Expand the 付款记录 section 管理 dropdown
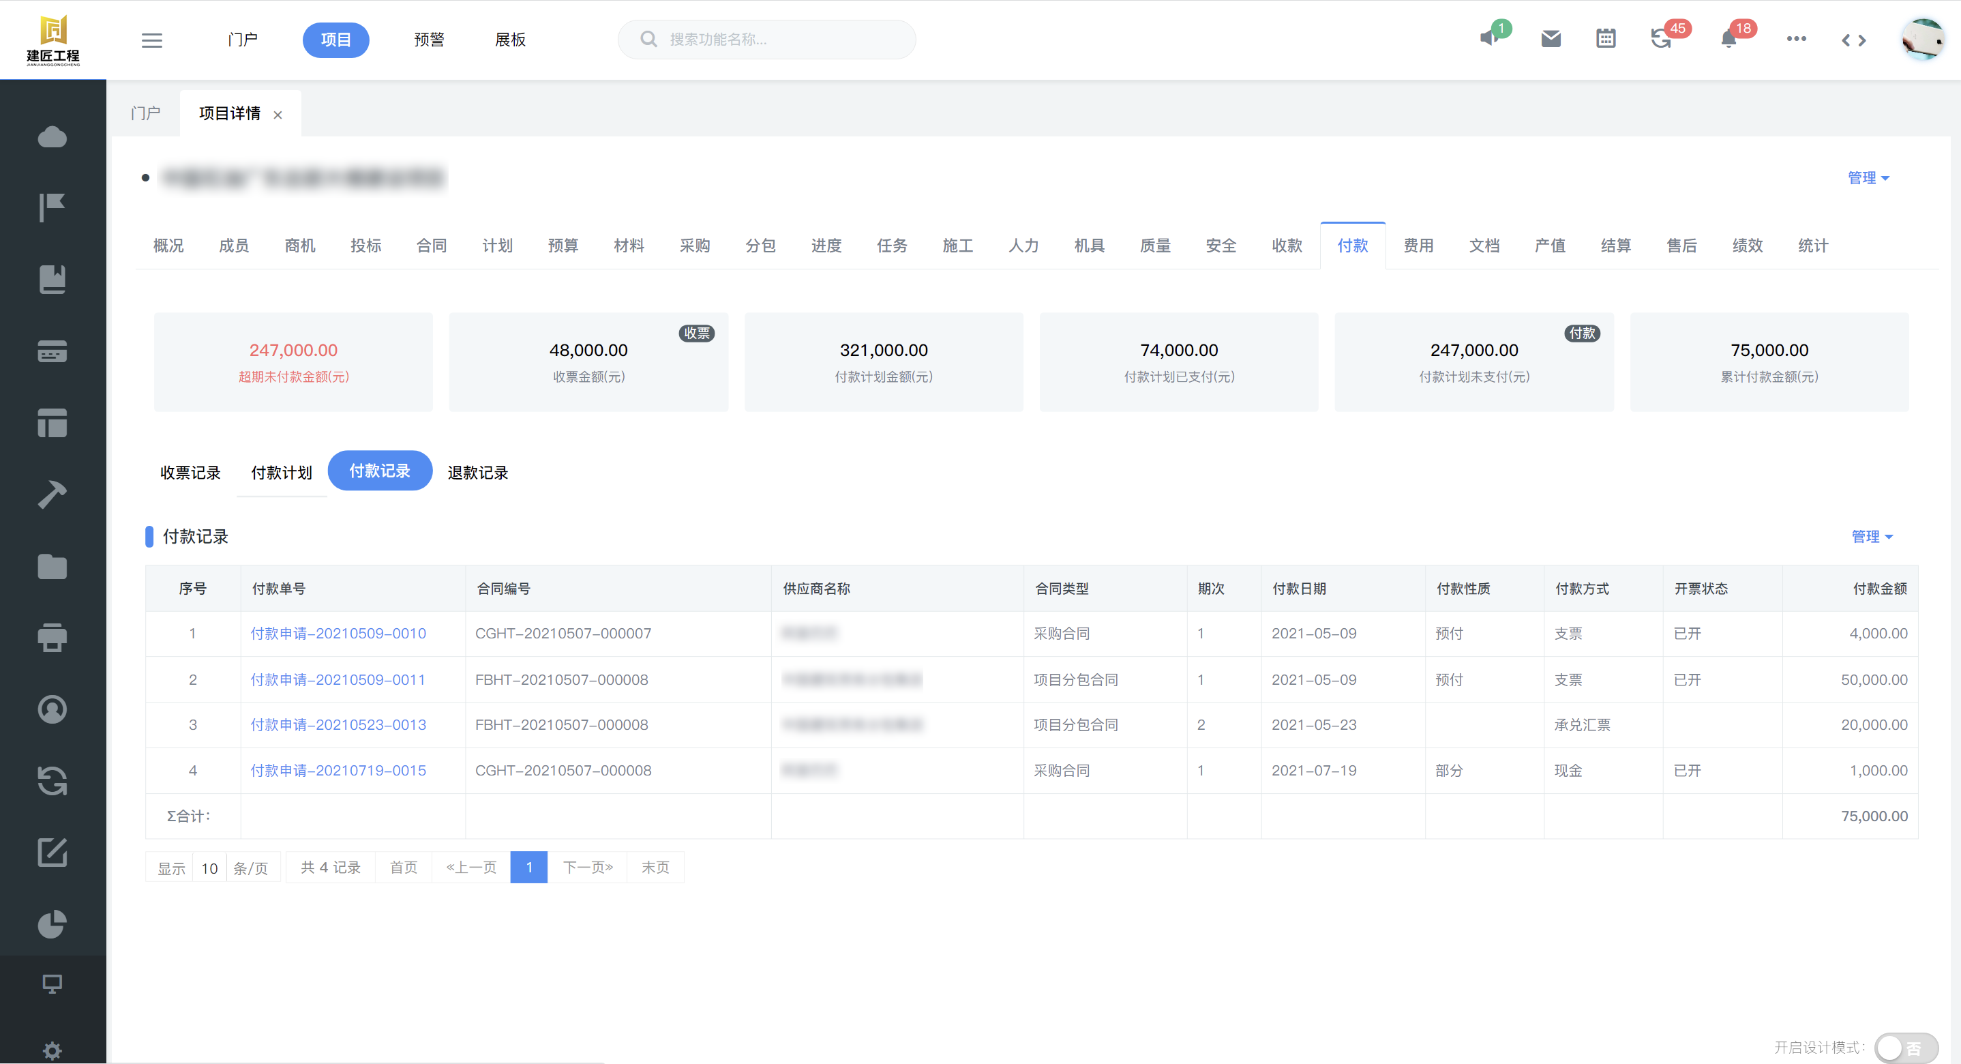Viewport: 1961px width, 1064px height. pos(1871,536)
